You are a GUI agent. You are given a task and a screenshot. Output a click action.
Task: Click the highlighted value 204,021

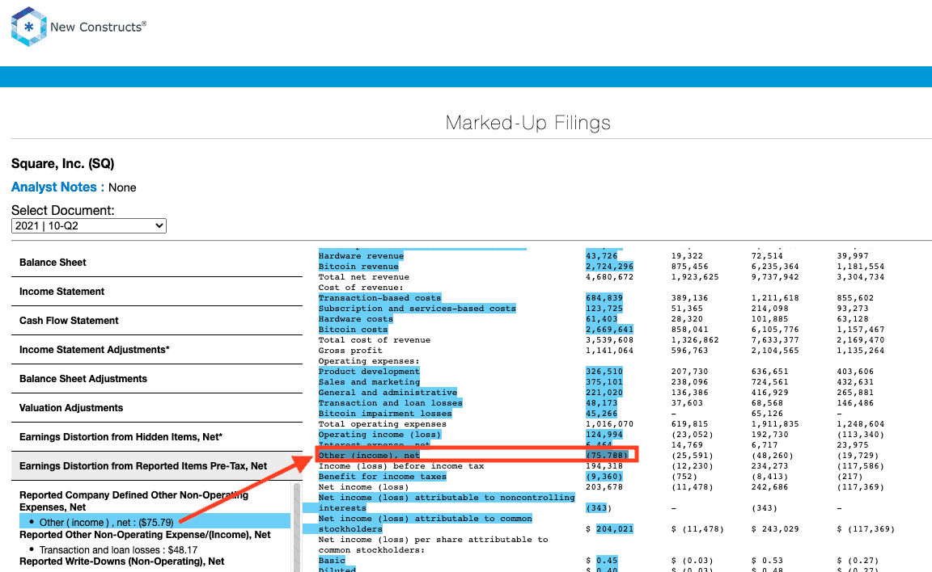point(615,529)
